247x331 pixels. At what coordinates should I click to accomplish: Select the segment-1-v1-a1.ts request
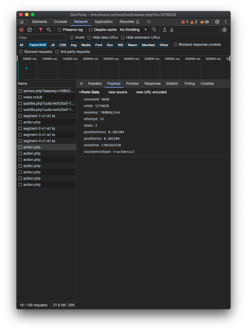coord(46,116)
